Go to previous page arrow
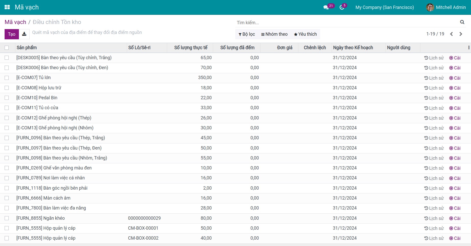 coord(451,34)
